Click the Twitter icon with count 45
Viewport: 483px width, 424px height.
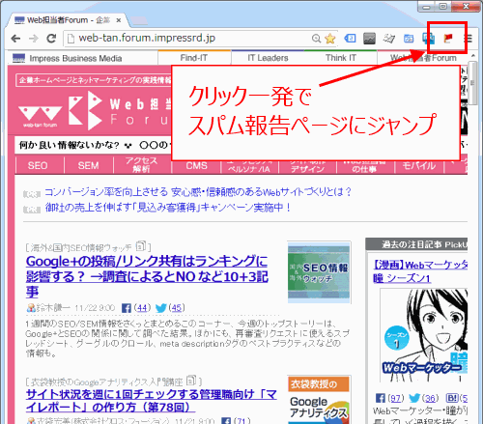160,308
